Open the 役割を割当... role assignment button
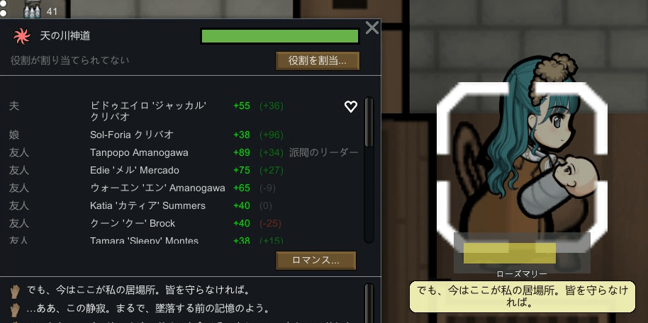This screenshot has width=648, height=323. (318, 61)
